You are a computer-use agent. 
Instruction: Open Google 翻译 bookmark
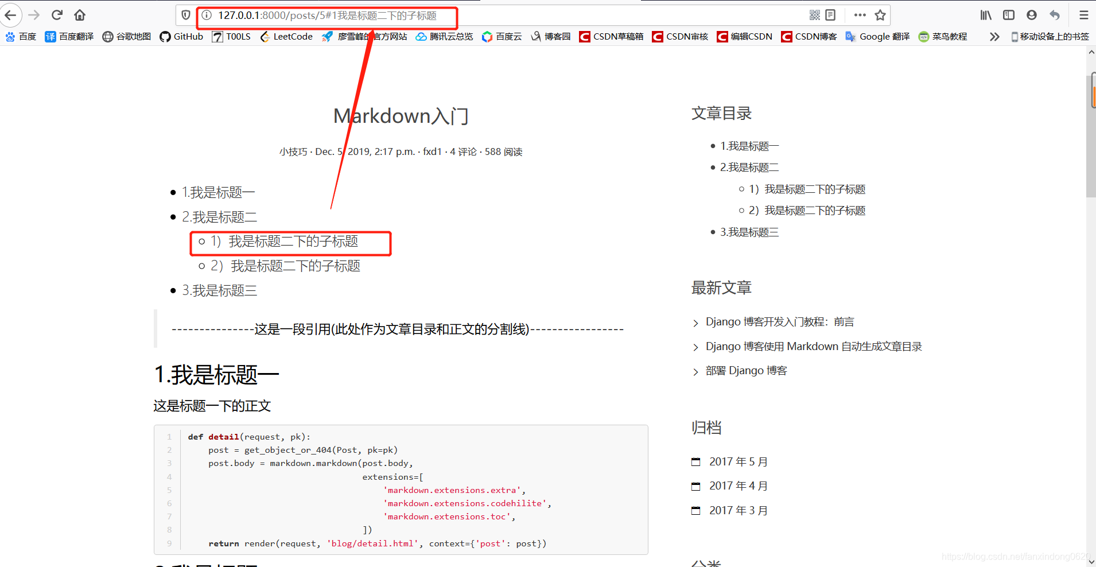(x=878, y=37)
